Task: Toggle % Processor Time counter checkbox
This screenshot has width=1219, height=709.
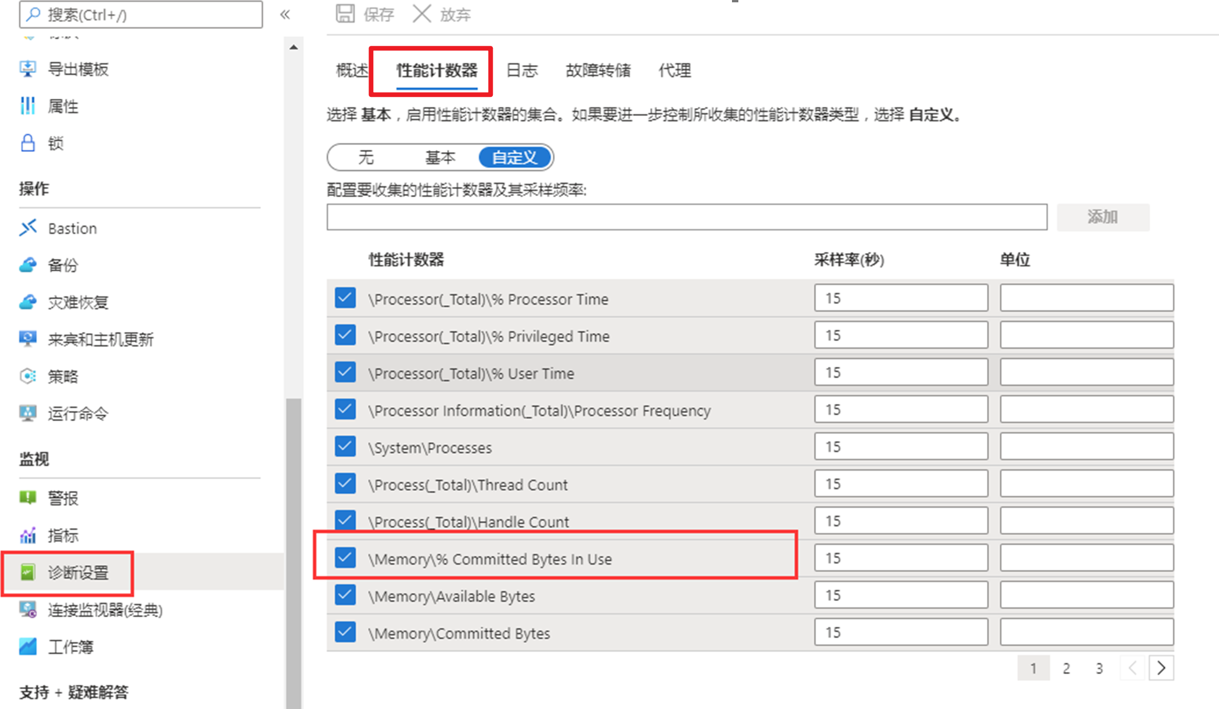Action: click(x=345, y=298)
